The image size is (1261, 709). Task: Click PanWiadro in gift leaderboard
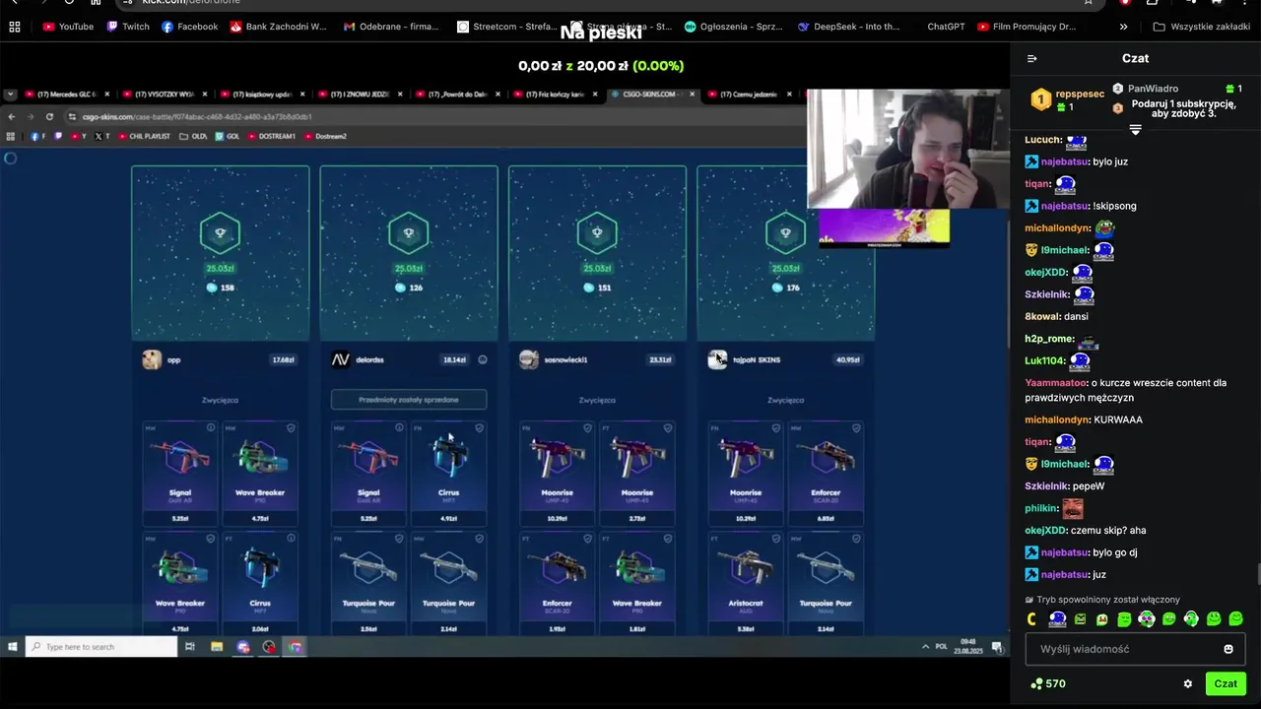[1153, 89]
